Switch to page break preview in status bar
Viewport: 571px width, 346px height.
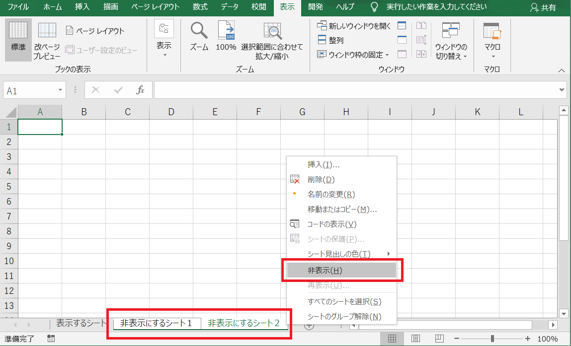[439, 339]
